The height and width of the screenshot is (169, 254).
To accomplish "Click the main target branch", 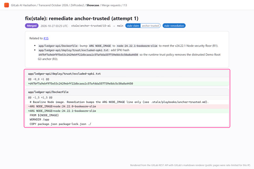I will (120, 26).
